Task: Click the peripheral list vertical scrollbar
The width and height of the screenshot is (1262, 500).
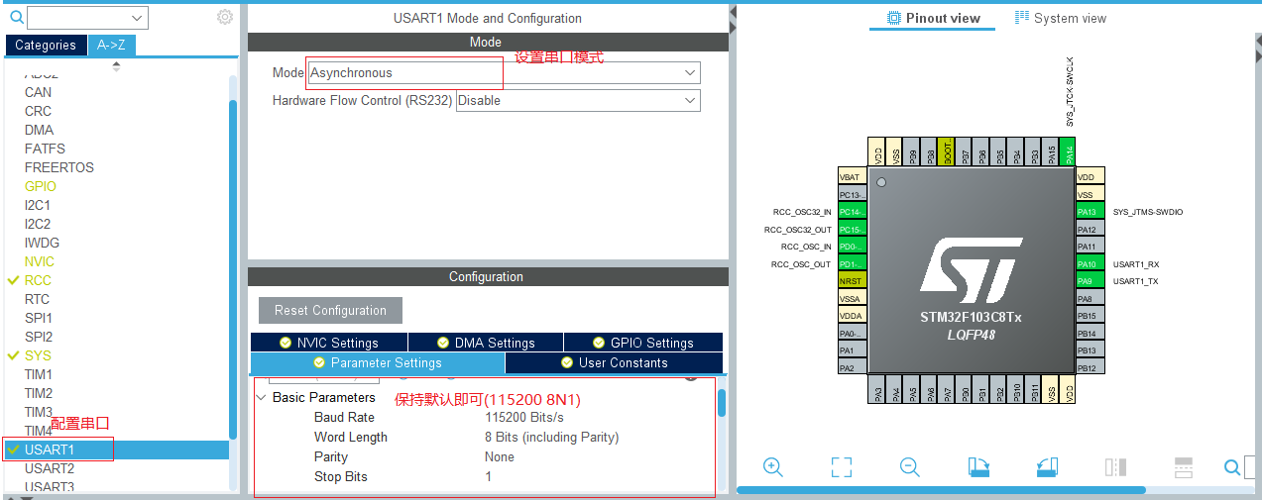Action: click(x=234, y=267)
